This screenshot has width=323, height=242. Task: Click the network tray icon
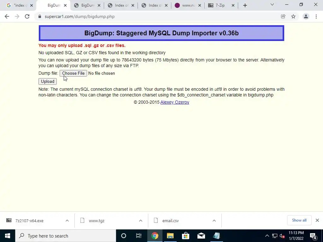pyautogui.click(x=275, y=236)
